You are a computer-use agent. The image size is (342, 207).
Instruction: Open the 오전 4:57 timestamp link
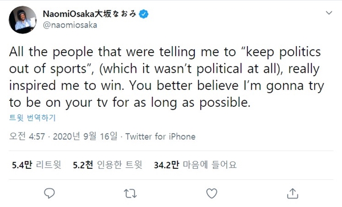click(27, 136)
